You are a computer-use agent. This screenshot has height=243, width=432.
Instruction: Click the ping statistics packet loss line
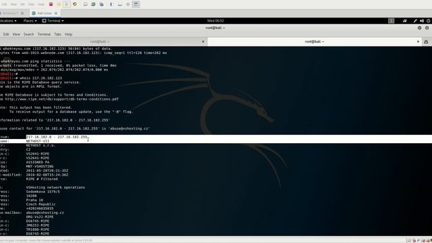[58, 65]
